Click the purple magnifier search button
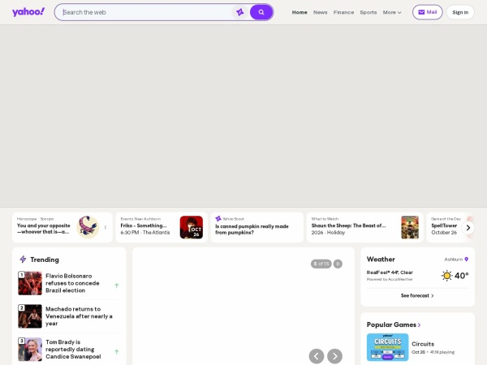This screenshot has width=487, height=365. 261,12
